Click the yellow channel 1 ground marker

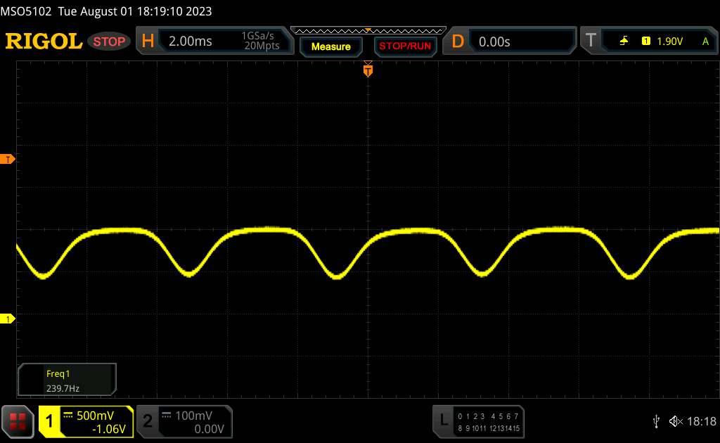coord(8,319)
